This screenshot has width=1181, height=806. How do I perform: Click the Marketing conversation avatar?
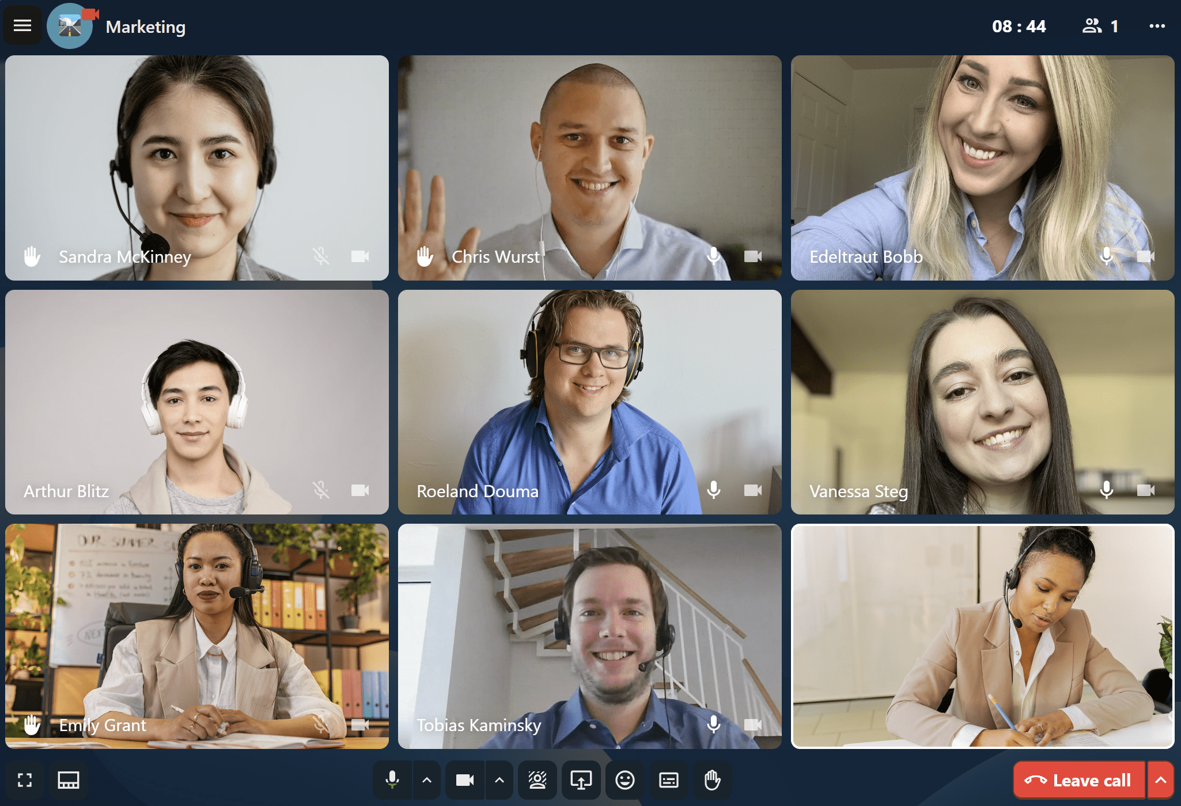(x=70, y=26)
